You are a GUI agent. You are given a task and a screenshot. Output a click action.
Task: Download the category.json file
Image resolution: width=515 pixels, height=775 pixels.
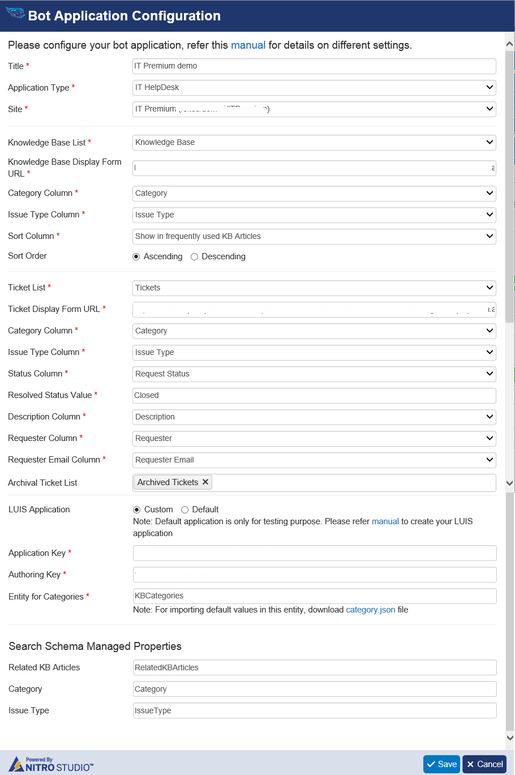tap(370, 610)
